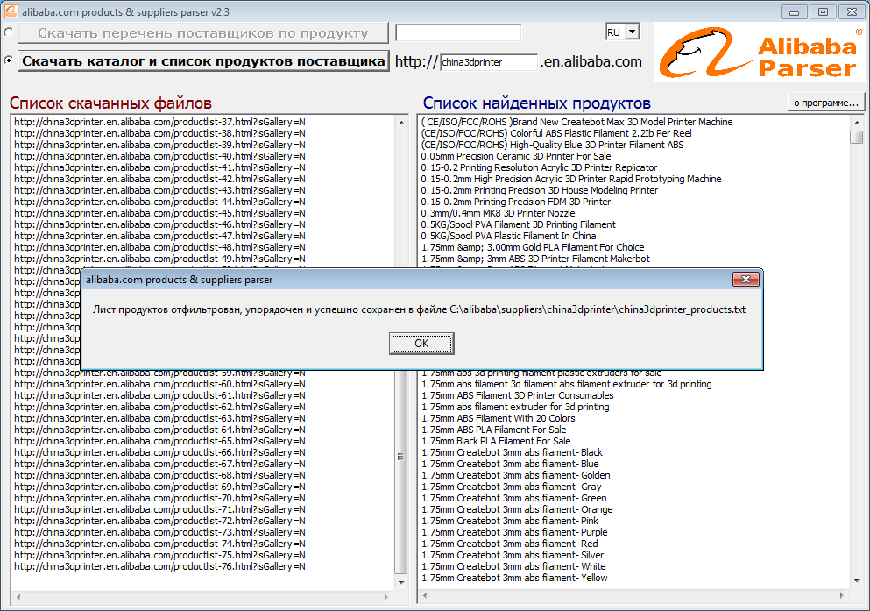Select the productlist-60.html URL row
Image resolution: width=870 pixels, height=611 pixels.
(159, 384)
